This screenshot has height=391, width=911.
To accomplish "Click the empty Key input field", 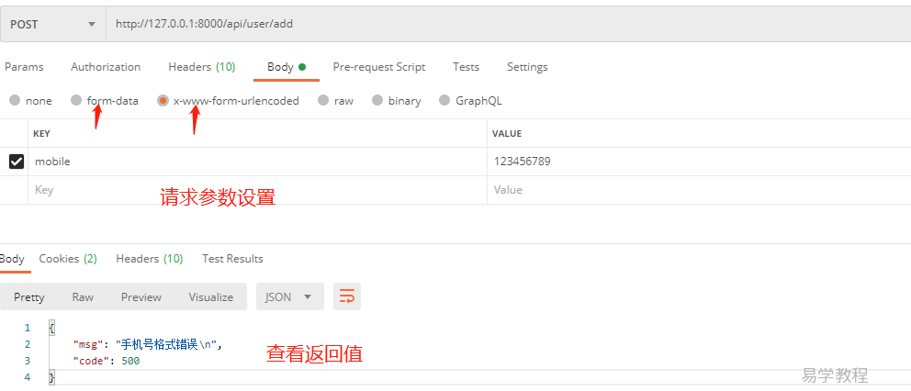I will click(257, 190).
